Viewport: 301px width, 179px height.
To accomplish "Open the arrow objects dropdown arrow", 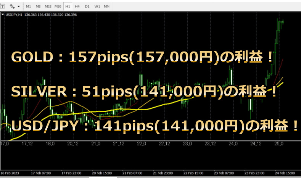I will 19,6.
